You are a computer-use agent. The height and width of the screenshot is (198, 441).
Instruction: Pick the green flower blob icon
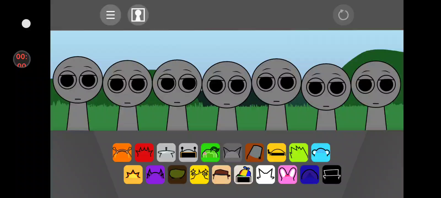[x=210, y=153]
